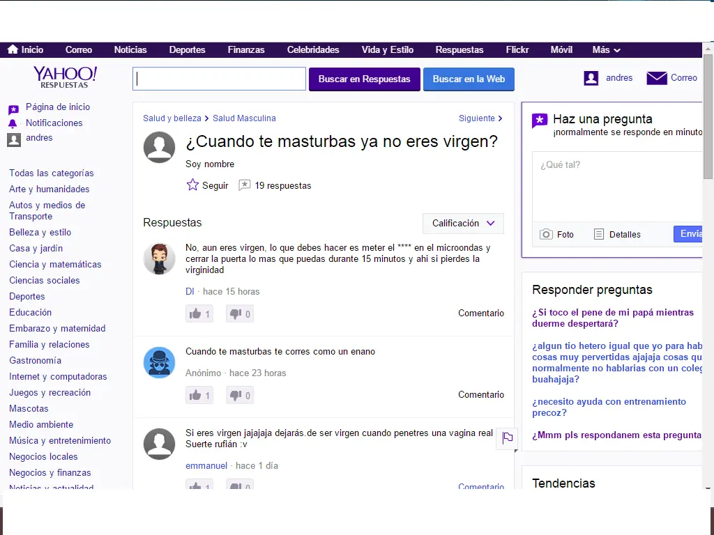Click the ¿Qué tal? question textbox

[617, 187]
